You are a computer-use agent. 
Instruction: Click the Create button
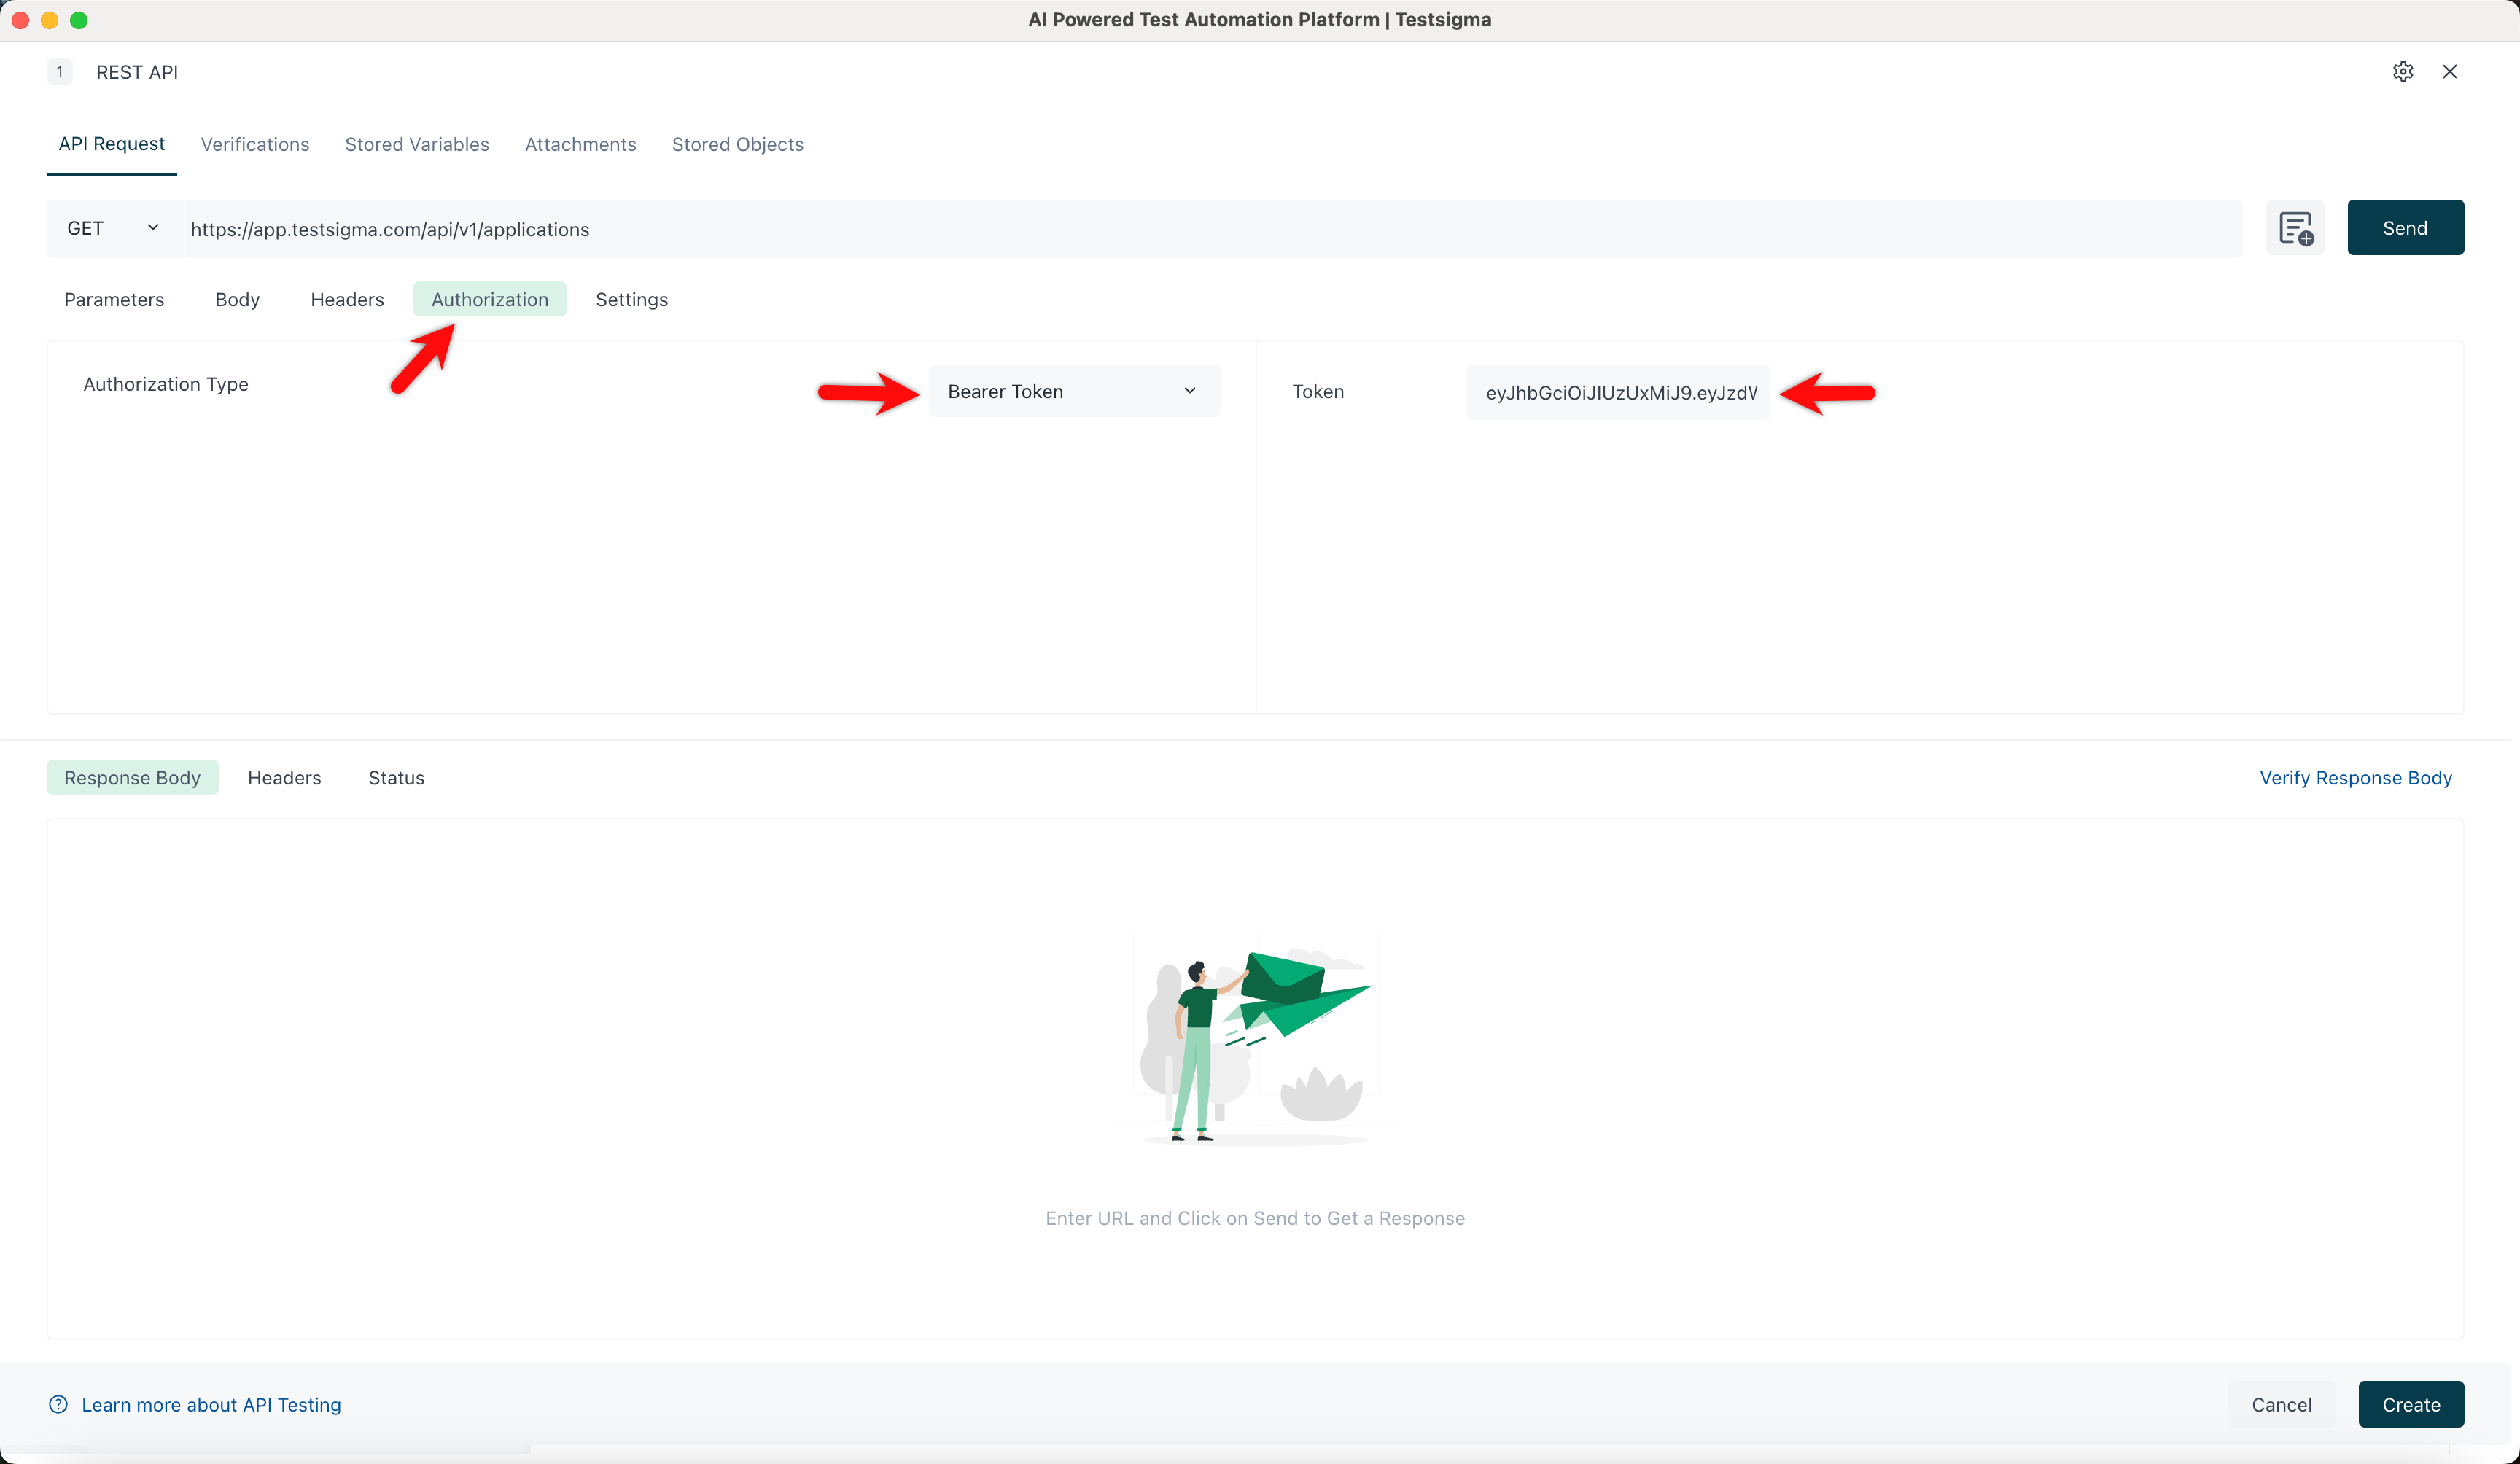[2411, 1404]
